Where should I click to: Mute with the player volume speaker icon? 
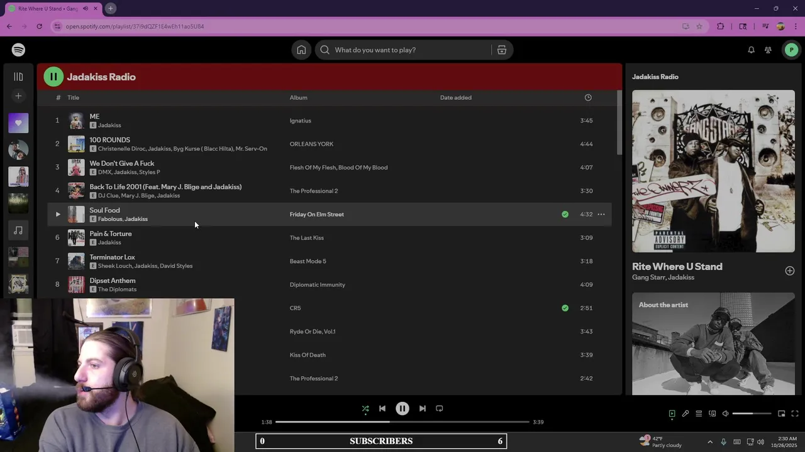pyautogui.click(x=725, y=414)
